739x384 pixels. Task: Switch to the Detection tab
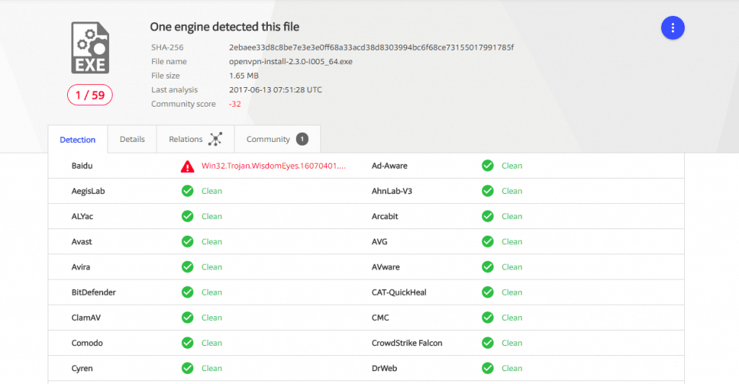(x=78, y=140)
